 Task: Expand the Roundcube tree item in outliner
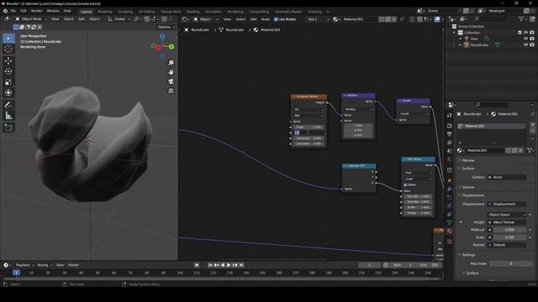(461, 44)
